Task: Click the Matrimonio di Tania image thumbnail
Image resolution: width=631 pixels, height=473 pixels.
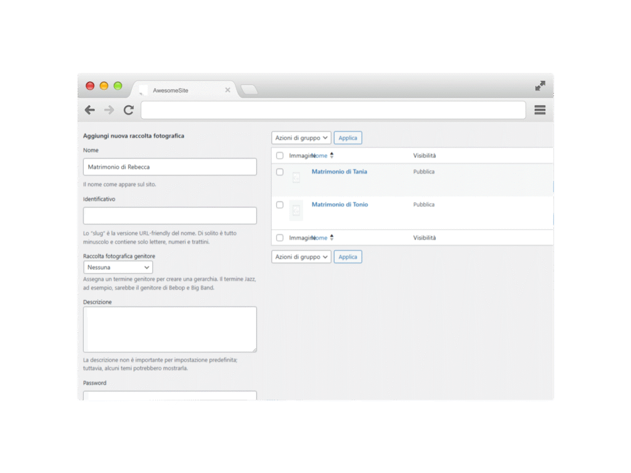Action: pos(296,177)
